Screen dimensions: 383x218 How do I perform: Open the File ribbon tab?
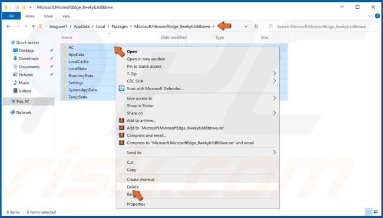[11, 16]
